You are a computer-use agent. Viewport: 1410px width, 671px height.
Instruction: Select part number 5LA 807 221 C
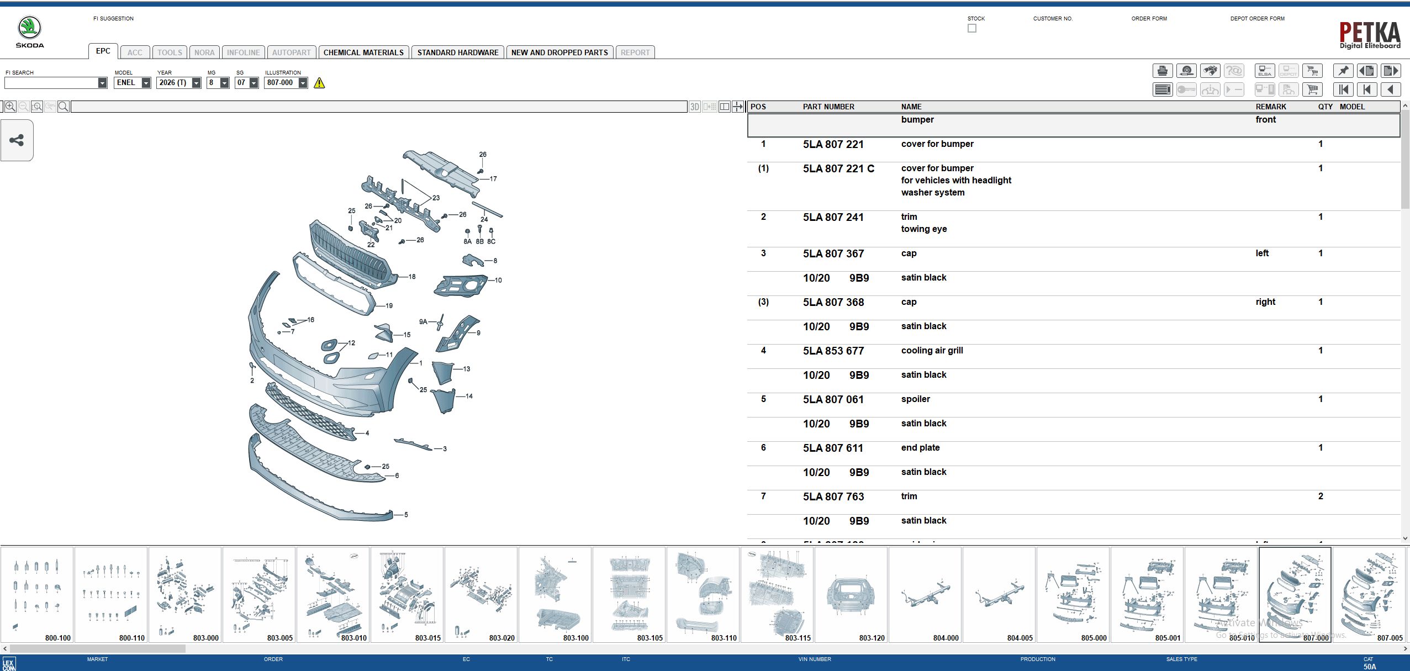coord(838,169)
